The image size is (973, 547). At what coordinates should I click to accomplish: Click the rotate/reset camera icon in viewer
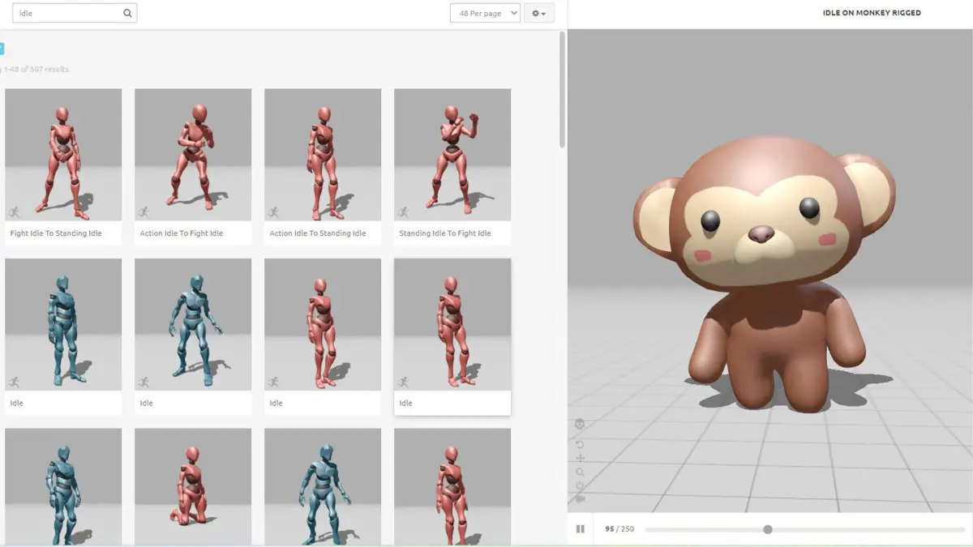point(580,444)
